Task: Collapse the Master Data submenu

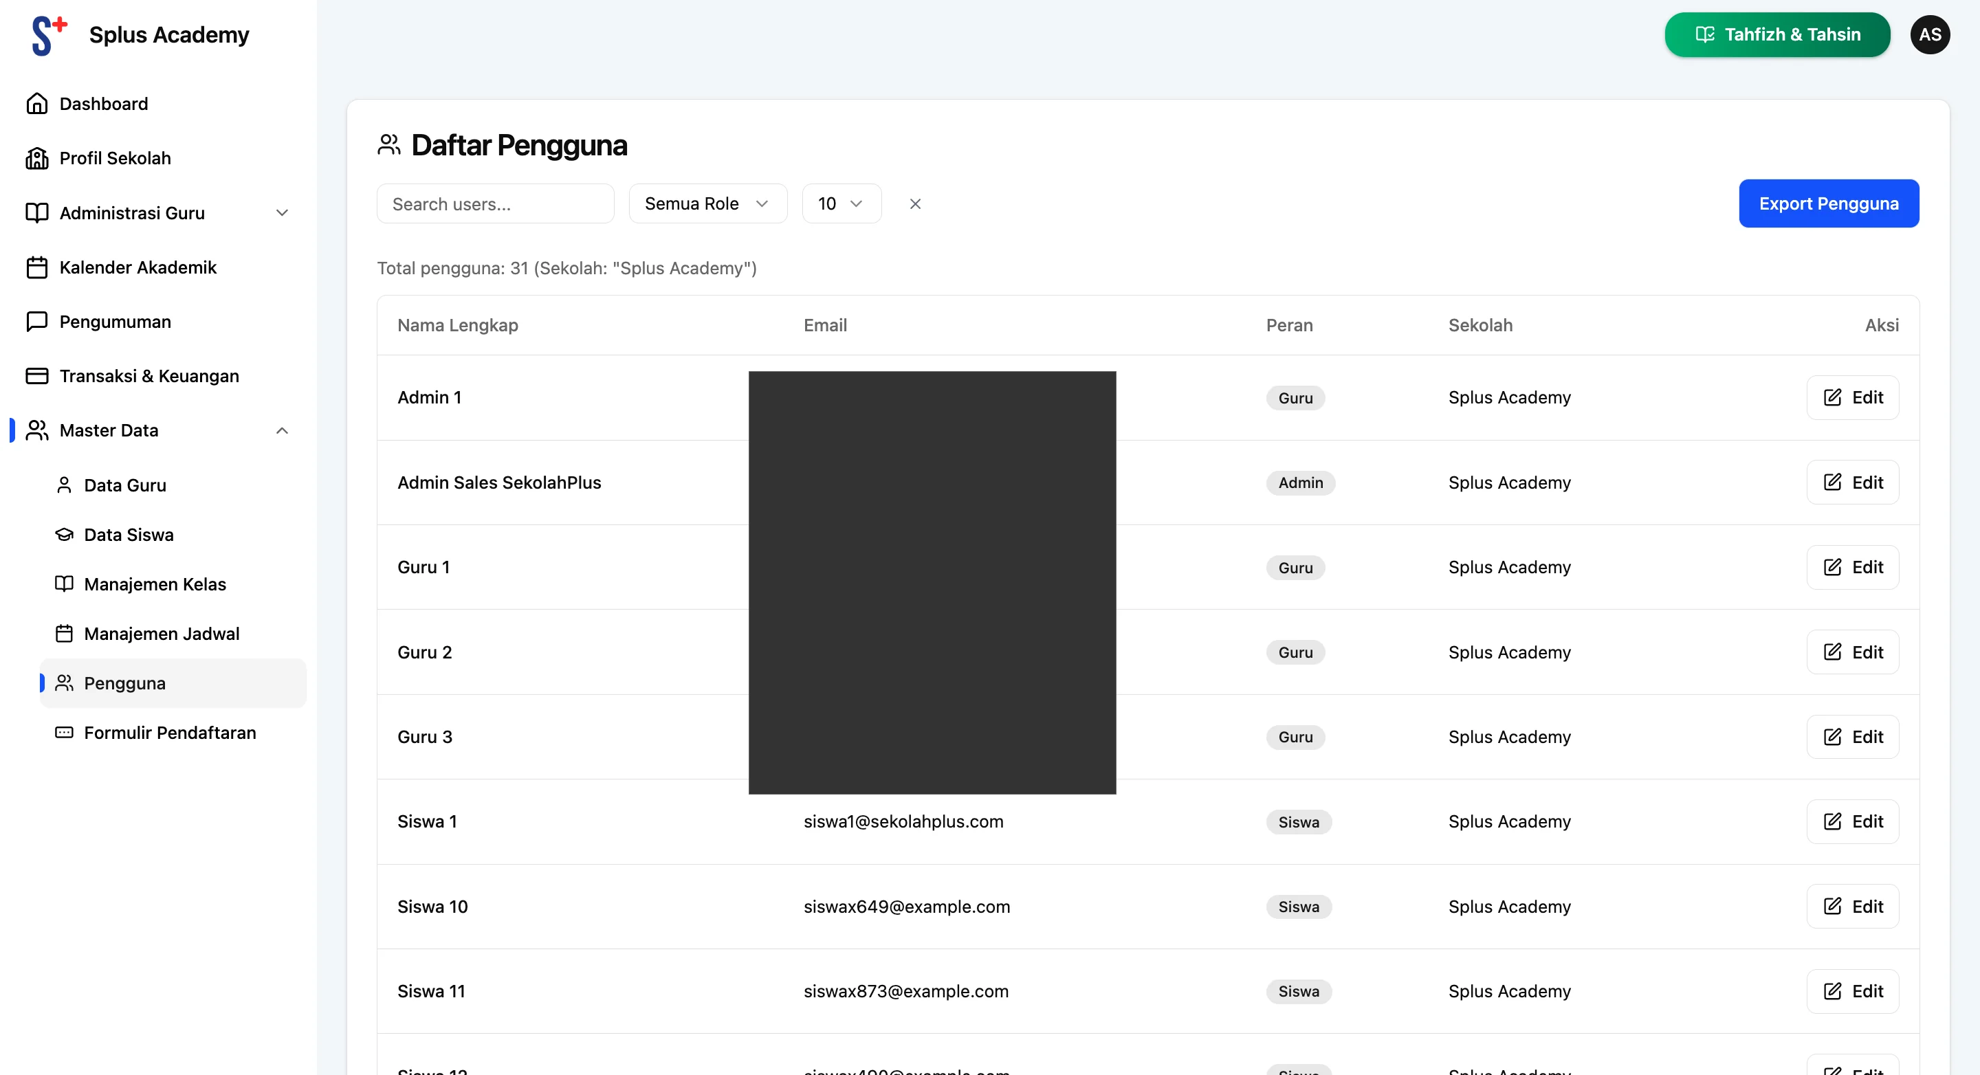Action: [282, 430]
